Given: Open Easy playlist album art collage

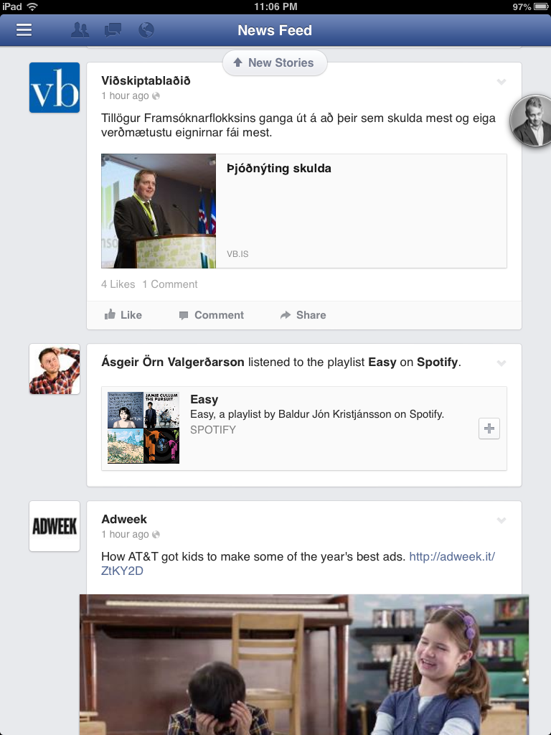Looking at the screenshot, I should [143, 428].
